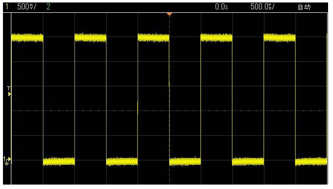The width and height of the screenshot is (333, 189).
Task: Select the orange trigger time reference triangle
Action: point(169,14)
